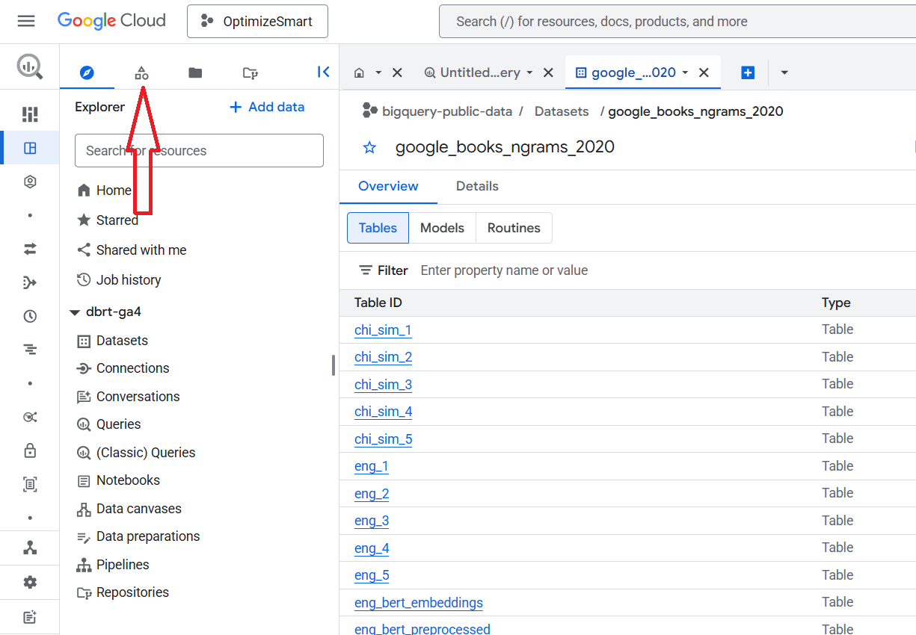Open the shapes icon tab in Explorer pane
This screenshot has height=635, width=916.
(141, 72)
